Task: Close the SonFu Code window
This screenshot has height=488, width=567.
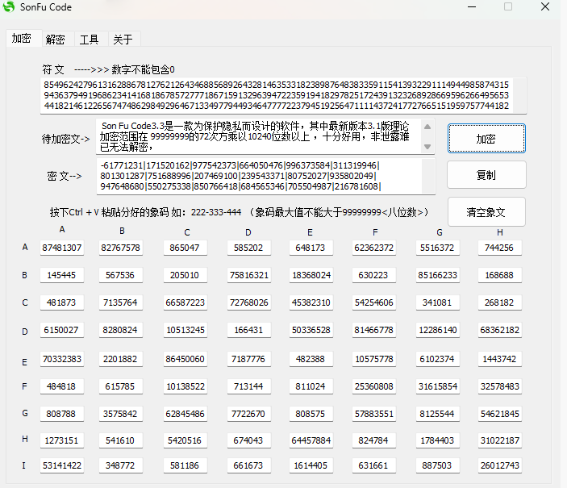Action: point(546,7)
